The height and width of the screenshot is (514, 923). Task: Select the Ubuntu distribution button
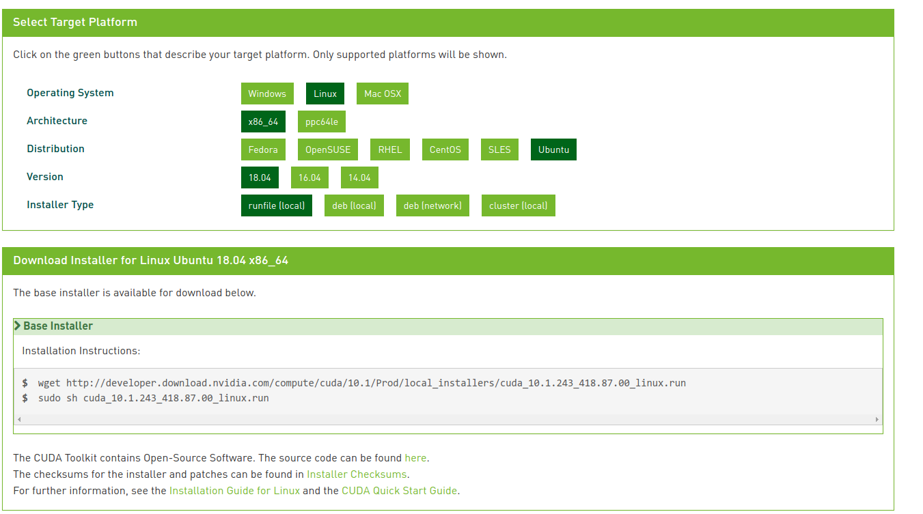click(x=553, y=149)
